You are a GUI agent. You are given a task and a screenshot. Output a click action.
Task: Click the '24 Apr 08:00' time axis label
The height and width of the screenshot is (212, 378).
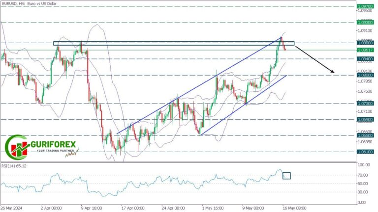pyautogui.click(x=173, y=208)
